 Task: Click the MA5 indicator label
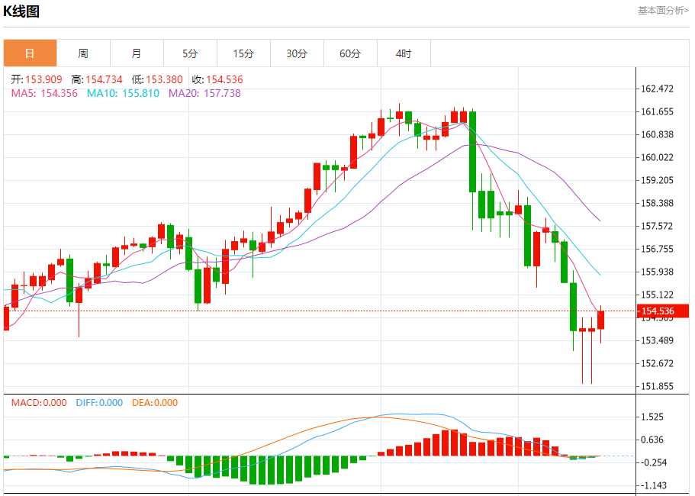click(44, 94)
